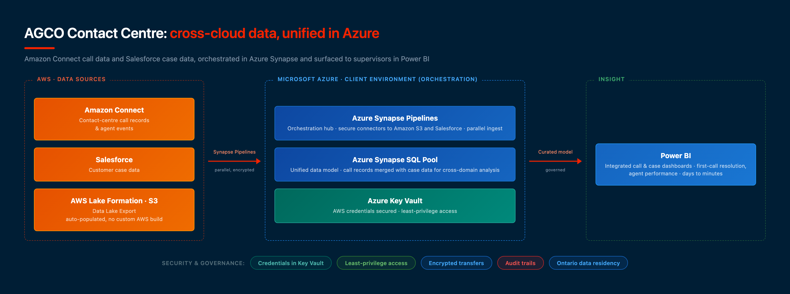This screenshot has width=790, height=294.
Task: Select the Power BI insight card
Action: [x=676, y=164]
